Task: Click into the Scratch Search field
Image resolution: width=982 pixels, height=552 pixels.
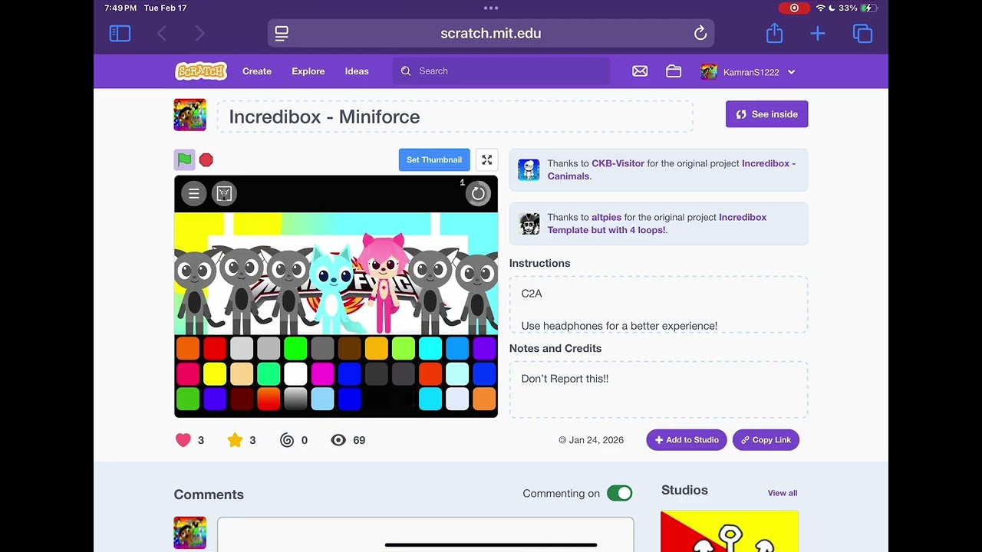Action: 501,71
